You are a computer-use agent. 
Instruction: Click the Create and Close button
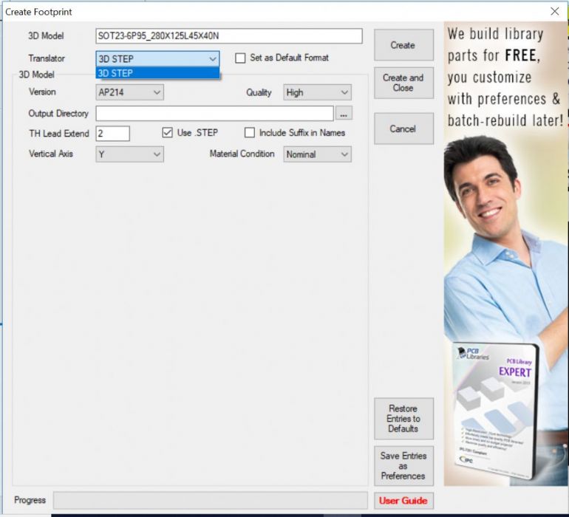coord(403,83)
